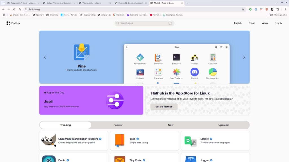Advance the carousel with the right arrow
The width and height of the screenshot is (289, 162).
(244, 57)
